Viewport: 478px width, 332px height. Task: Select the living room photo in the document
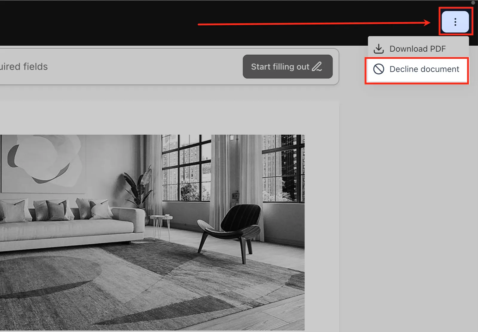(x=152, y=232)
